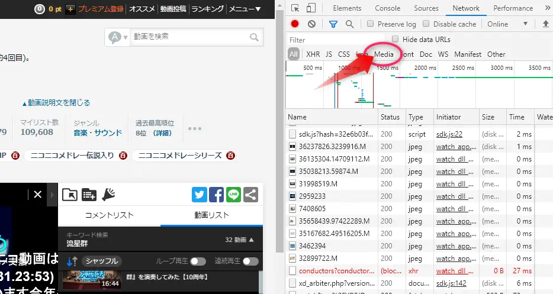553x294 pixels.
Task: Open the Online throttling dropdown
Action: [507, 24]
